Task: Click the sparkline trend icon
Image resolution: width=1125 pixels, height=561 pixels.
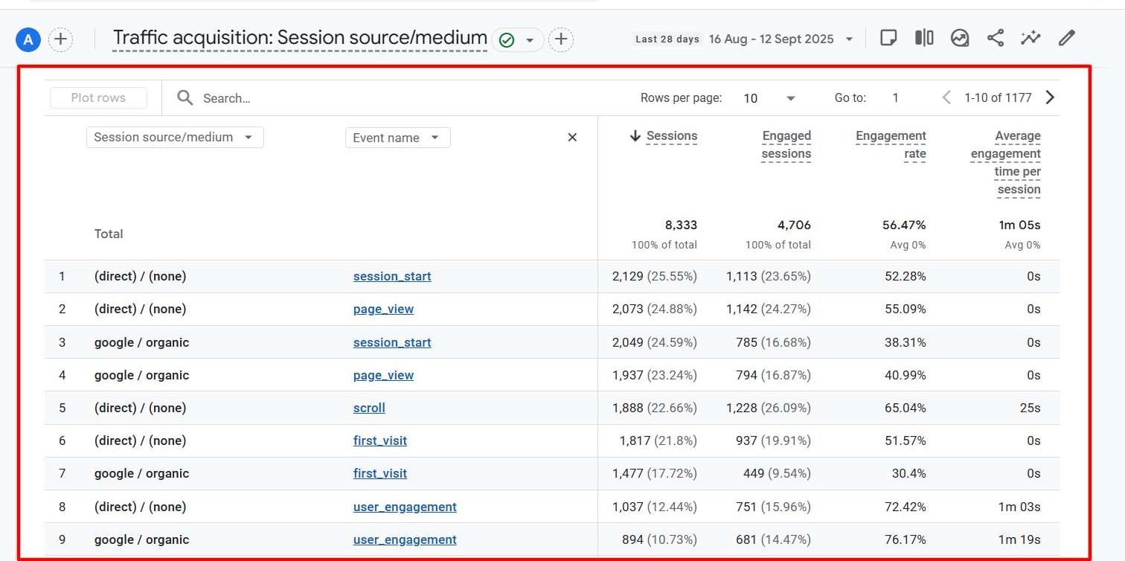Action: pos(1031,38)
